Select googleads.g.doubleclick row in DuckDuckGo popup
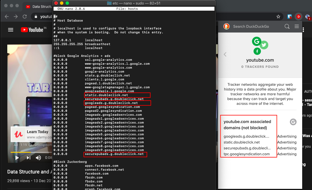 click(260, 136)
